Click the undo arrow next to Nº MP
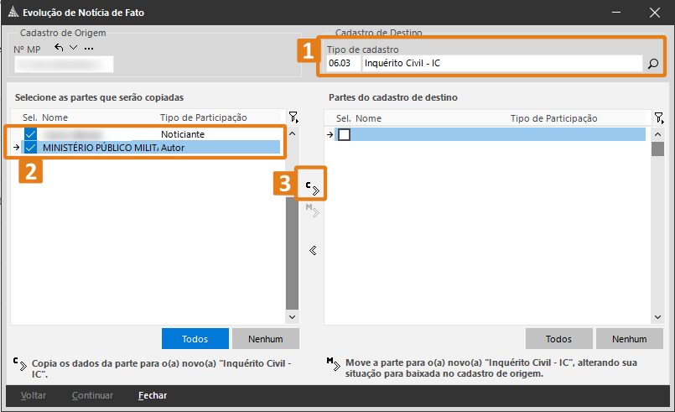This screenshot has height=412, width=675. 59,47
